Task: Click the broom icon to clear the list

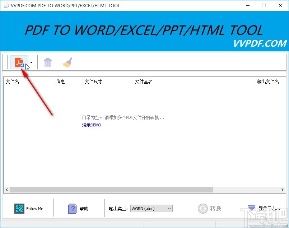Action: pyautogui.click(x=67, y=62)
